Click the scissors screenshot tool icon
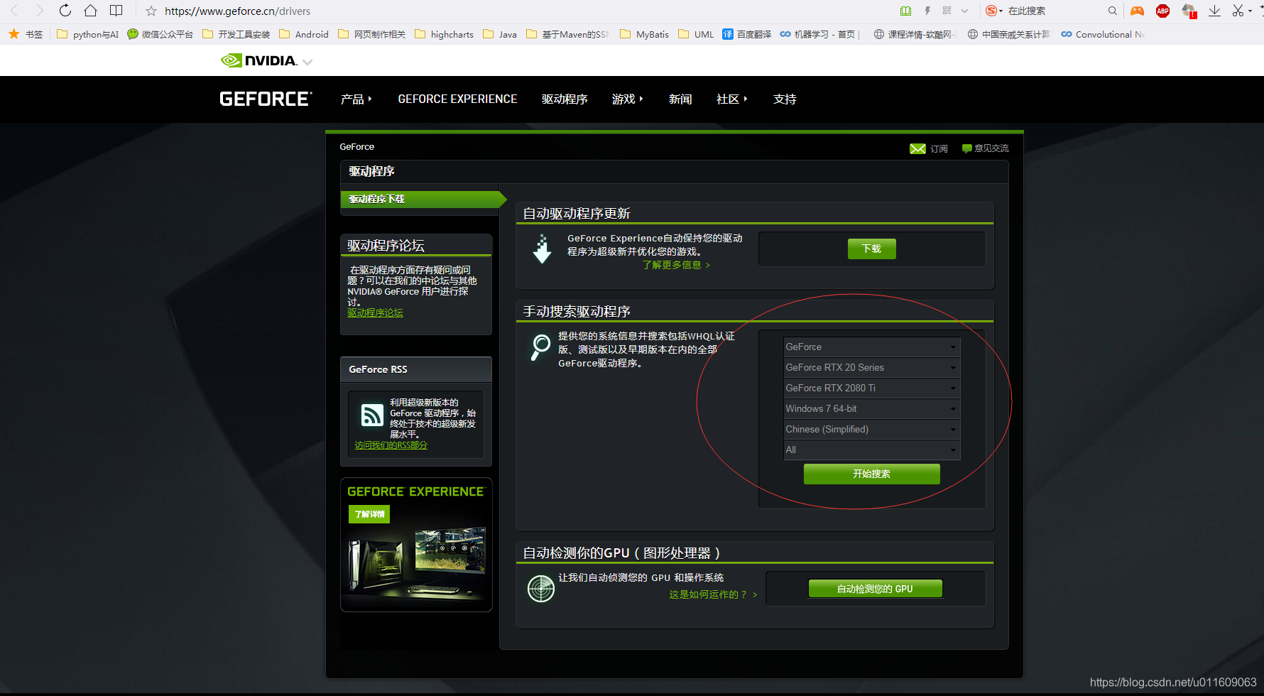Screen dimensions: 1264x696 1238,11
